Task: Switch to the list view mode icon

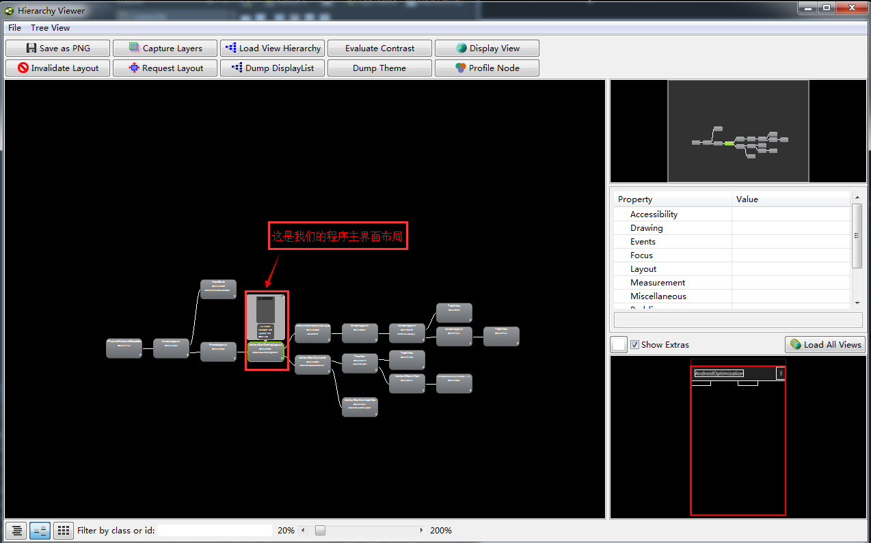Action: 17,531
